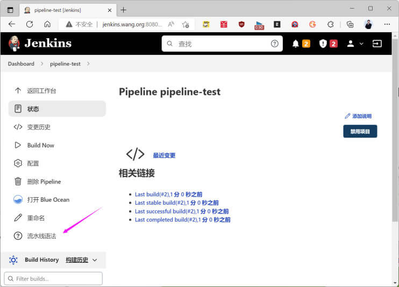This screenshot has width=399, height=287.
Task: Open 最近变更 link
Action: tap(164, 155)
